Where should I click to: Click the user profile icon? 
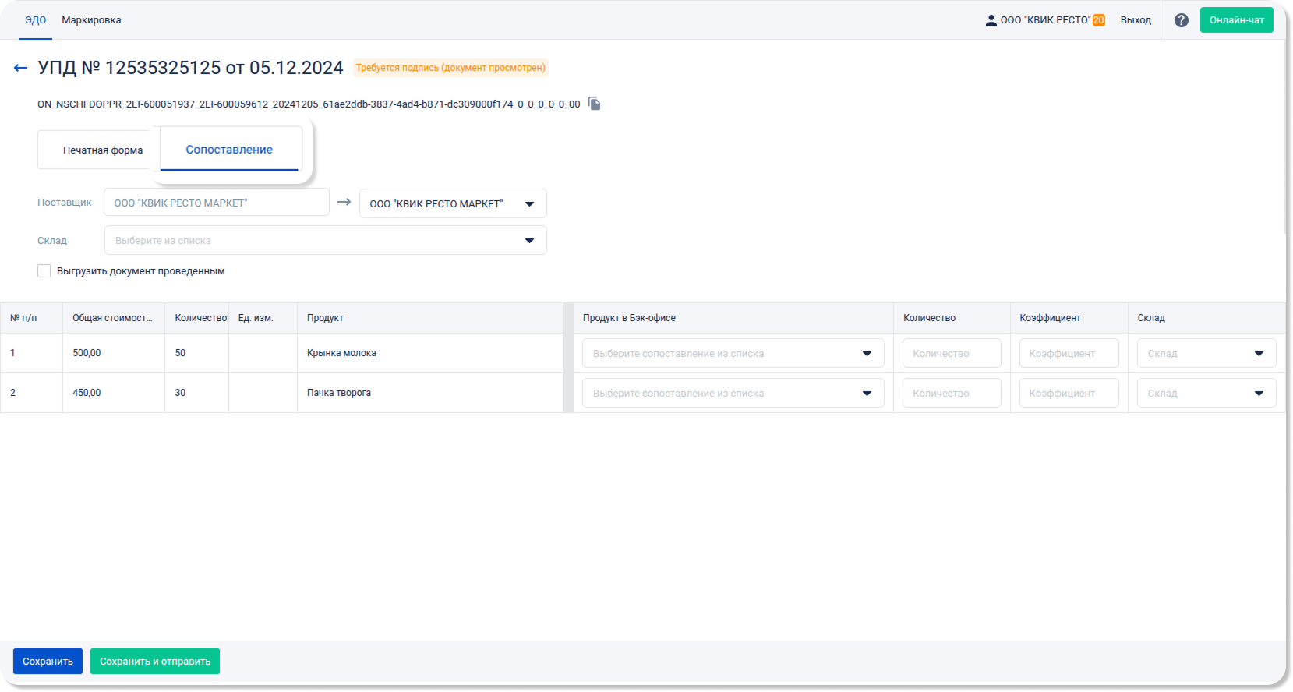(991, 21)
